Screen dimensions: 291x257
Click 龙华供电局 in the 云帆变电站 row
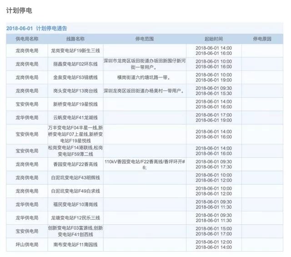pos(27,117)
